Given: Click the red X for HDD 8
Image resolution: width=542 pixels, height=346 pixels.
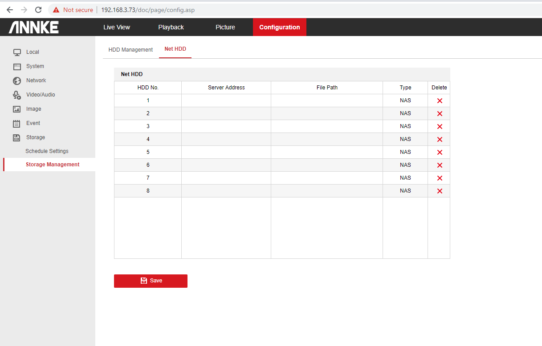Looking at the screenshot, I should pyautogui.click(x=439, y=191).
